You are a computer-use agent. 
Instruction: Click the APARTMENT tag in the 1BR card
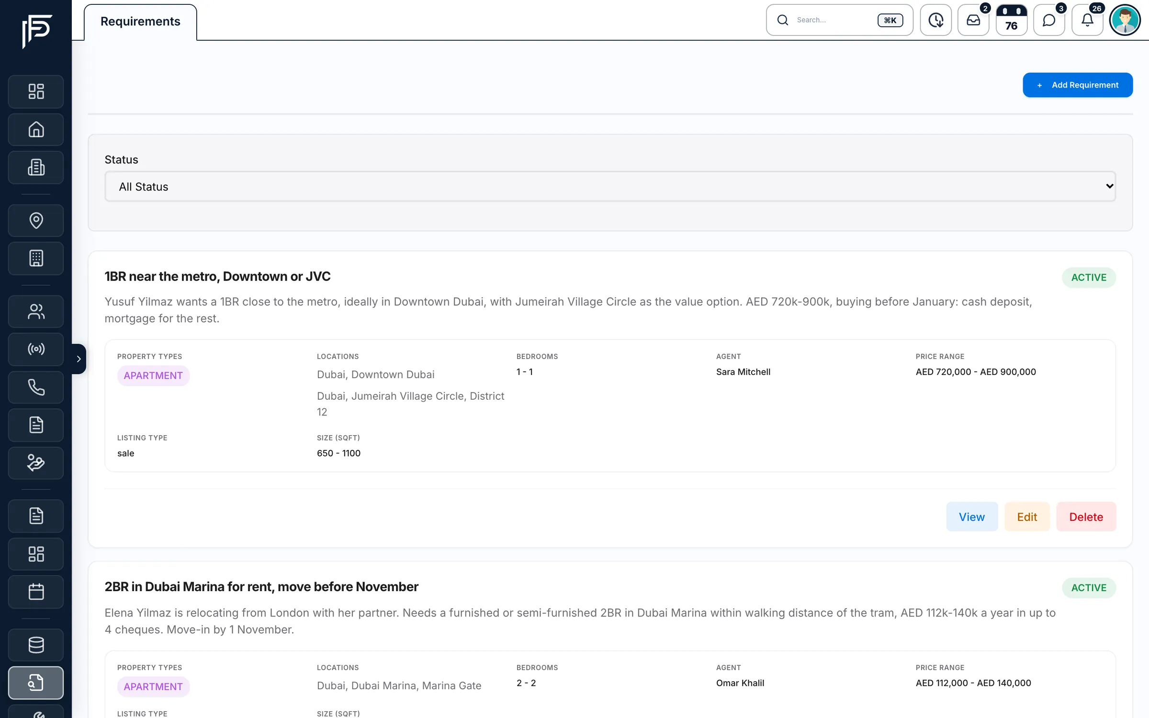pyautogui.click(x=153, y=376)
